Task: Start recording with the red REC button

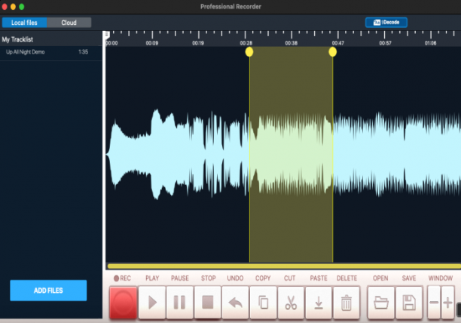Action: click(124, 303)
